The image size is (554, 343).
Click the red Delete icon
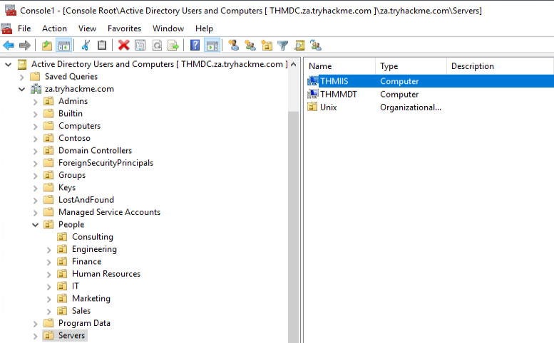tap(123, 46)
